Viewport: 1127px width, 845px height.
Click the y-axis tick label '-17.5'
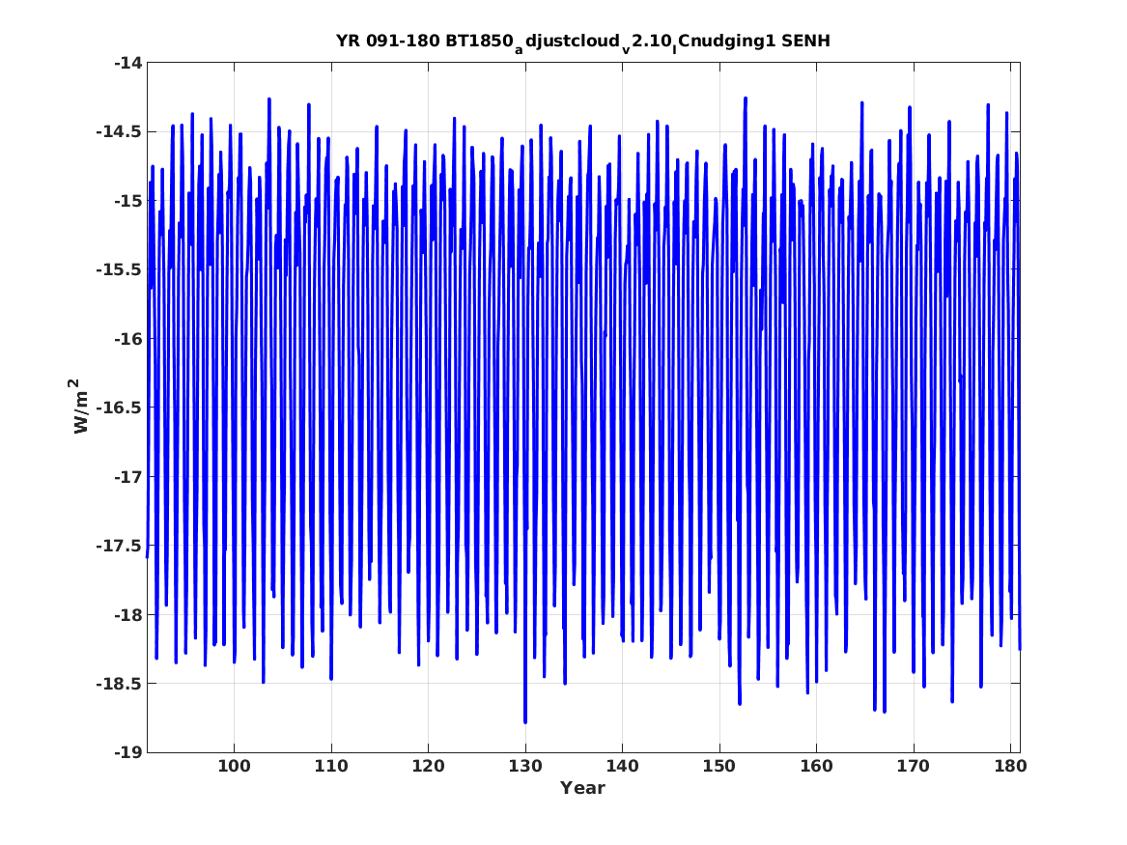119,546
